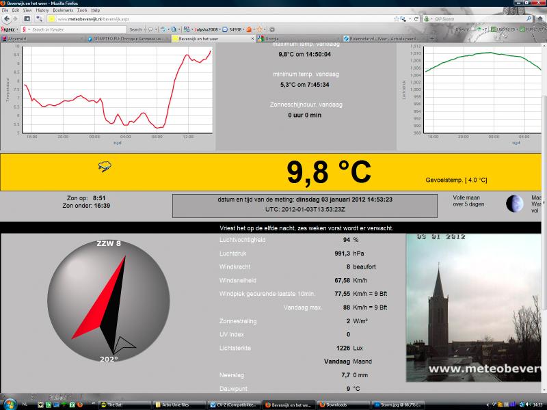Open the home page via house icon
The height and width of the screenshot is (410, 547).
point(540,19)
